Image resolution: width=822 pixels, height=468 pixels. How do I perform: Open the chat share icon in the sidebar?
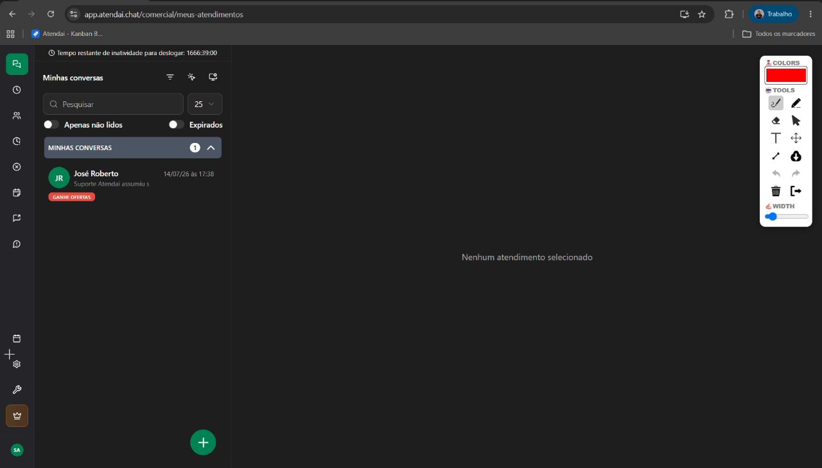click(x=17, y=218)
